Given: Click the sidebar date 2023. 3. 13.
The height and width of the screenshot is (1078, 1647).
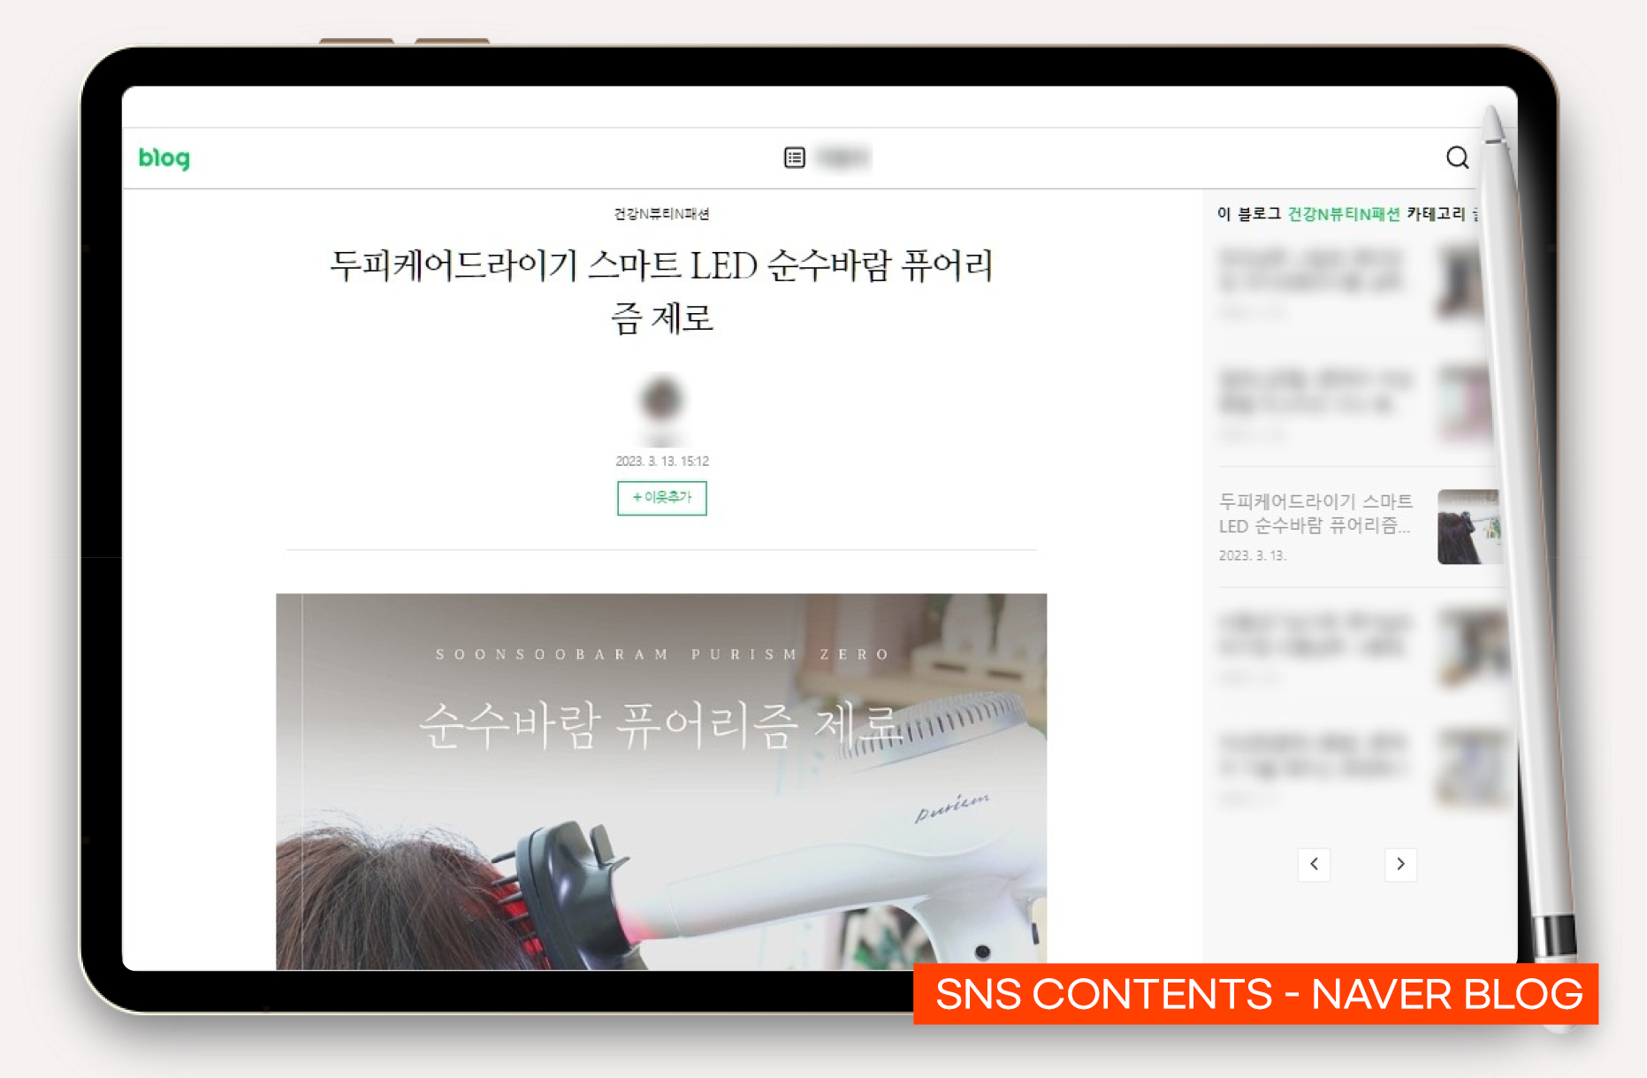Looking at the screenshot, I should (x=1253, y=556).
